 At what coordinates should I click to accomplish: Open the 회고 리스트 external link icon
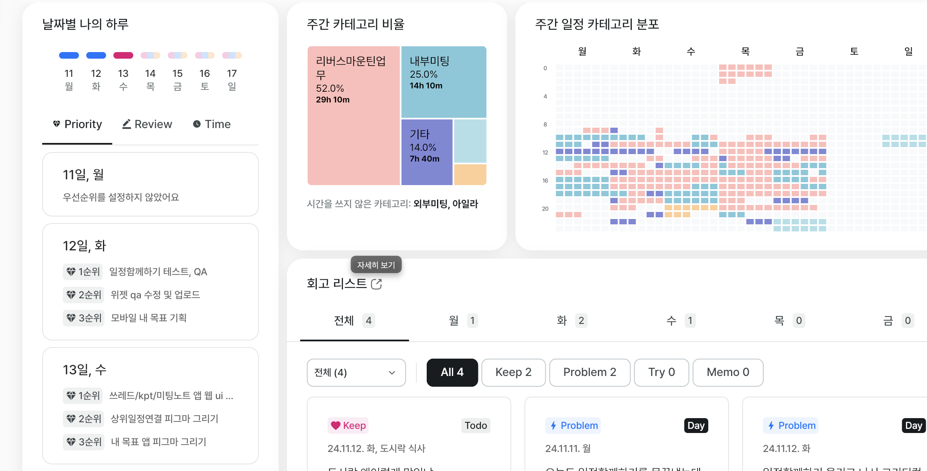click(376, 284)
